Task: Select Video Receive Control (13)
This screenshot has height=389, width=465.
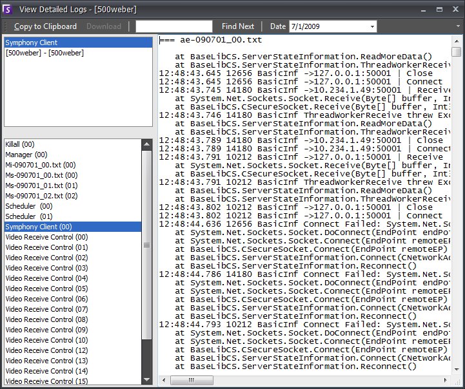Action: point(73,361)
